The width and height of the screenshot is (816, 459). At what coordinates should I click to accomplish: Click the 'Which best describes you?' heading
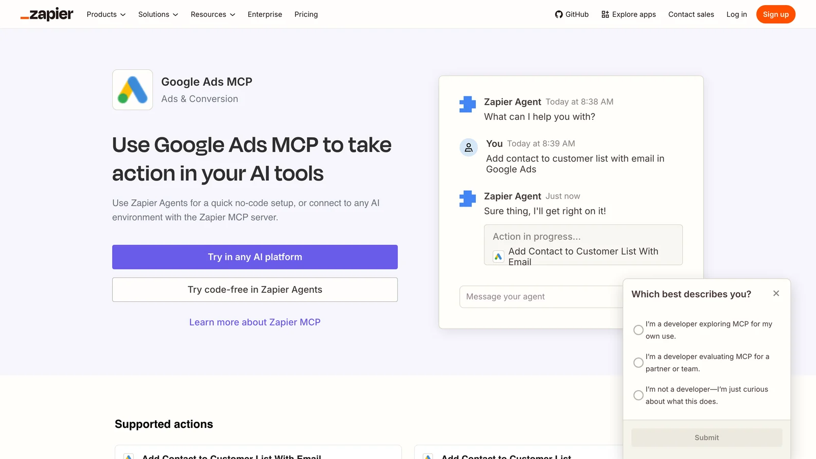(691, 294)
